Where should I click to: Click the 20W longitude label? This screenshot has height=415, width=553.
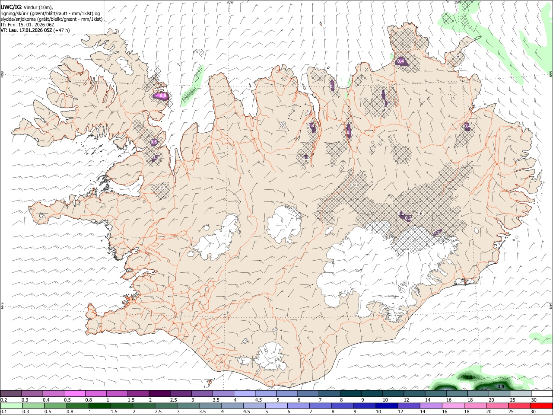pos(230,2)
